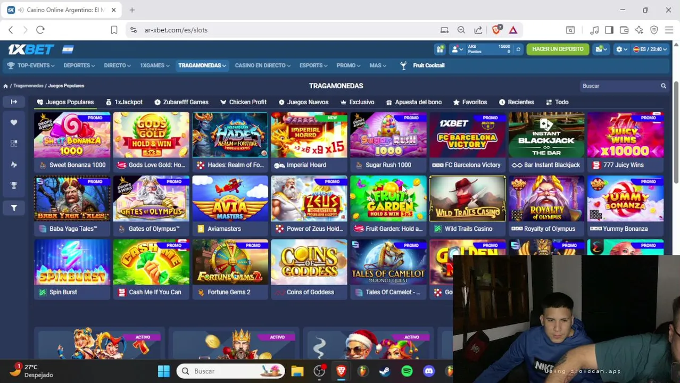The image size is (680, 383).
Task: Click the 1XBET logo
Action: click(31, 49)
